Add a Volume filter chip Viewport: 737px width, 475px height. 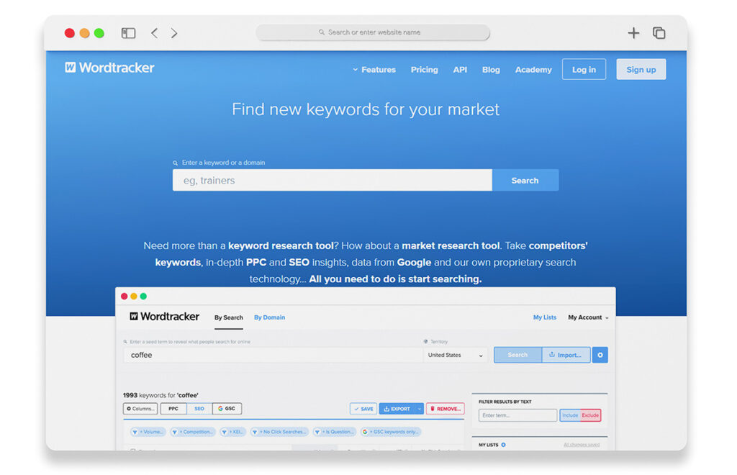coord(148,432)
